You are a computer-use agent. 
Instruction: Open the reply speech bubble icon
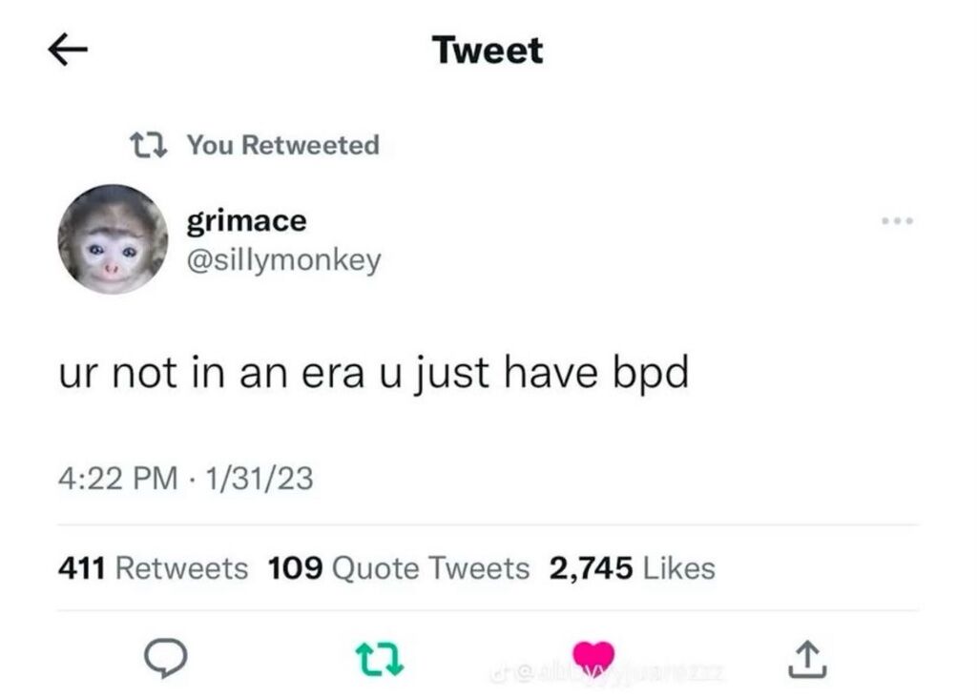tap(163, 659)
